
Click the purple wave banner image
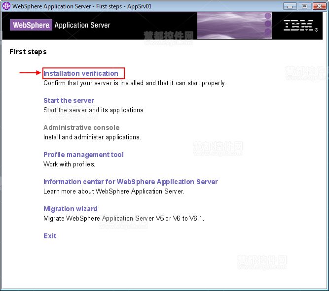pyautogui.click(x=234, y=26)
